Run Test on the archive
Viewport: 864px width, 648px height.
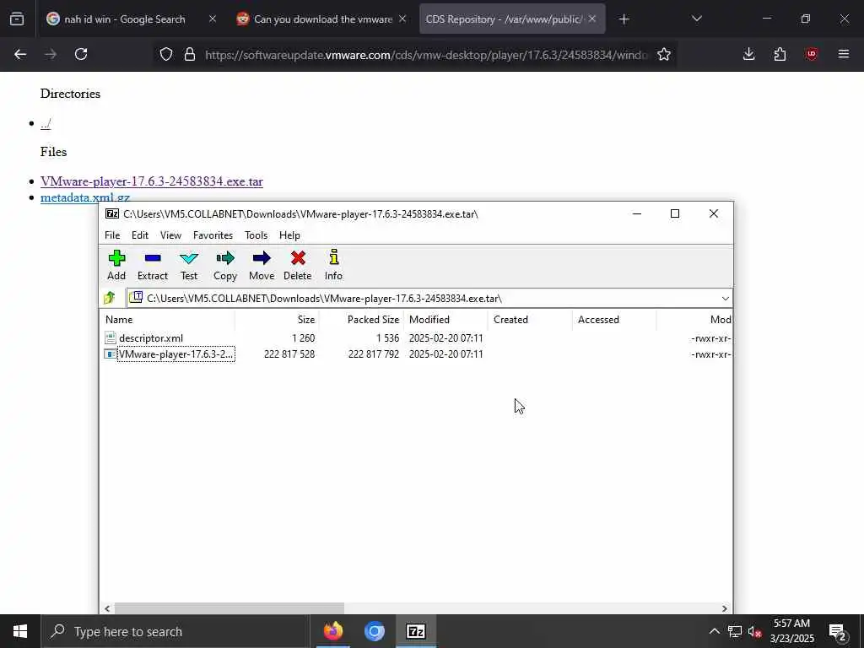pos(188,265)
